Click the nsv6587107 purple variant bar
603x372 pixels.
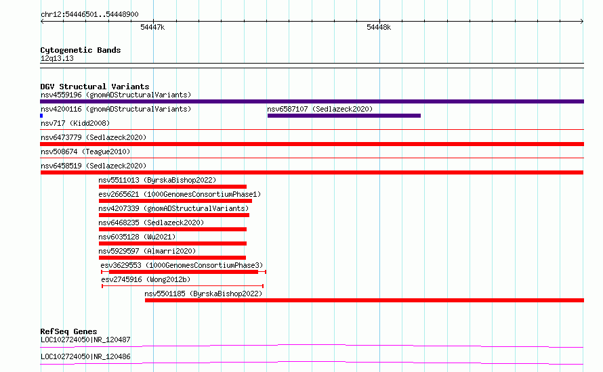pyautogui.click(x=344, y=116)
